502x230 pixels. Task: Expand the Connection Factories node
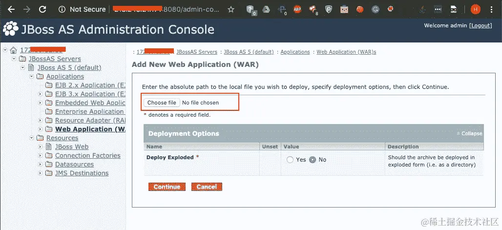click(x=41, y=156)
